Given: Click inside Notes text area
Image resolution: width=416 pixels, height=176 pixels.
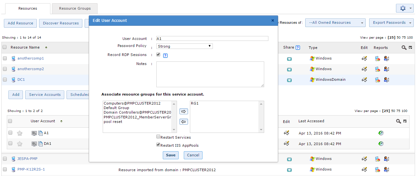Looking at the screenshot, I should (x=210, y=74).
